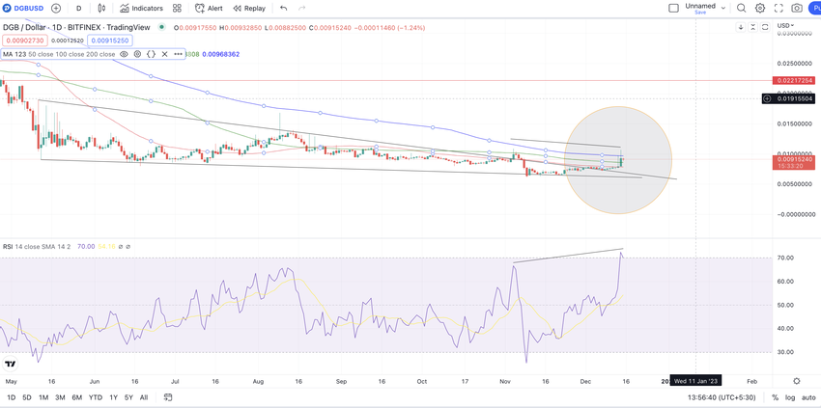Screen dimensions: 821x408
Task: Hide the MA 123 indicator
Action: coord(124,54)
